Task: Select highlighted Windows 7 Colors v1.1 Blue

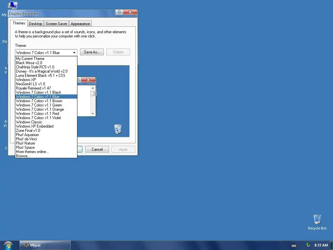Action: tap(46, 96)
